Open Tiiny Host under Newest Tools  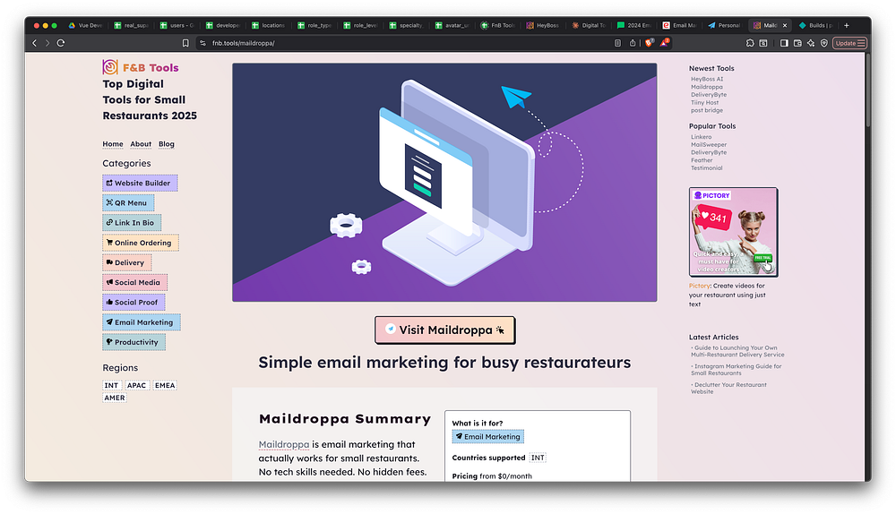(x=704, y=103)
